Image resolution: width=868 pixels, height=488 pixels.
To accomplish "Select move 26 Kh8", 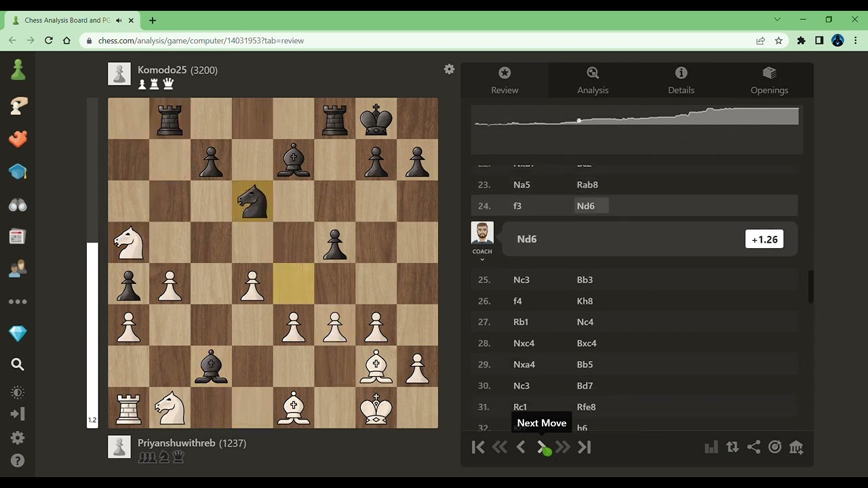I will coord(585,301).
